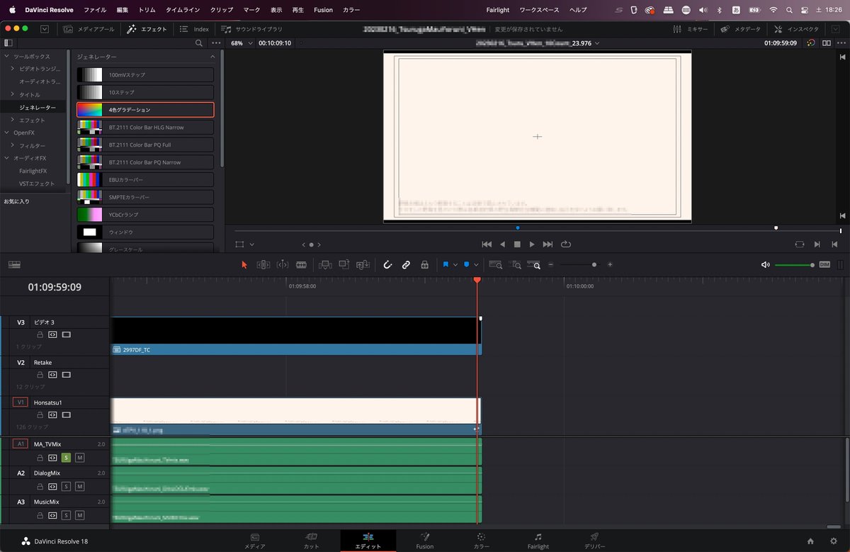The height and width of the screenshot is (552, 850).
Task: Toggle timeline snapping magnet
Action: [387, 264]
